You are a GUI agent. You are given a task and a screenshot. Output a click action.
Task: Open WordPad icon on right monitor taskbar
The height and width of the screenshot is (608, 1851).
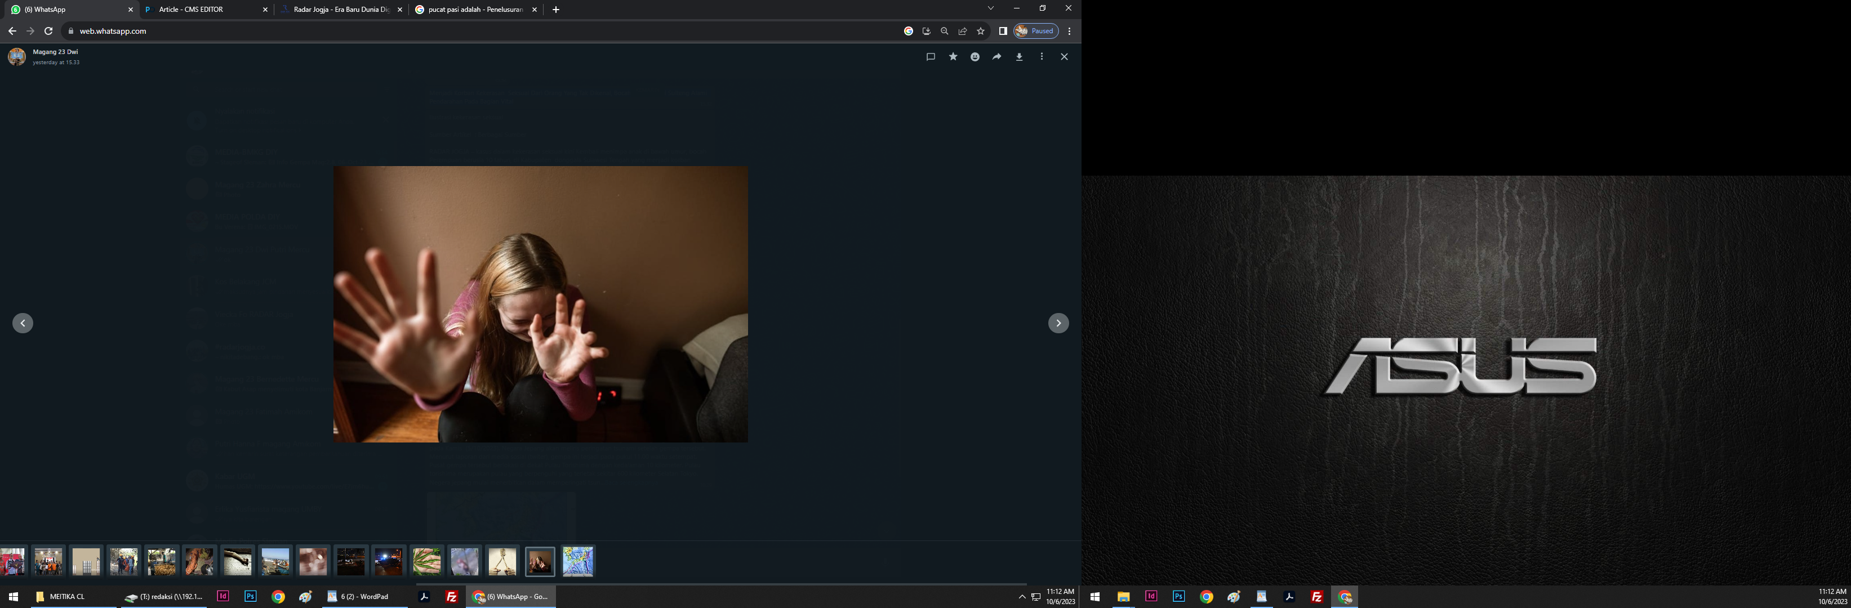click(1262, 597)
